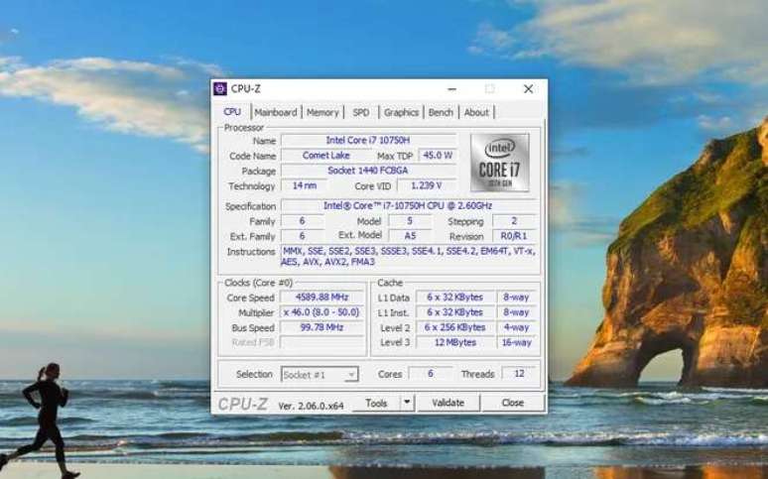Click the L1 Inst. 8-way field

pyautogui.click(x=517, y=312)
